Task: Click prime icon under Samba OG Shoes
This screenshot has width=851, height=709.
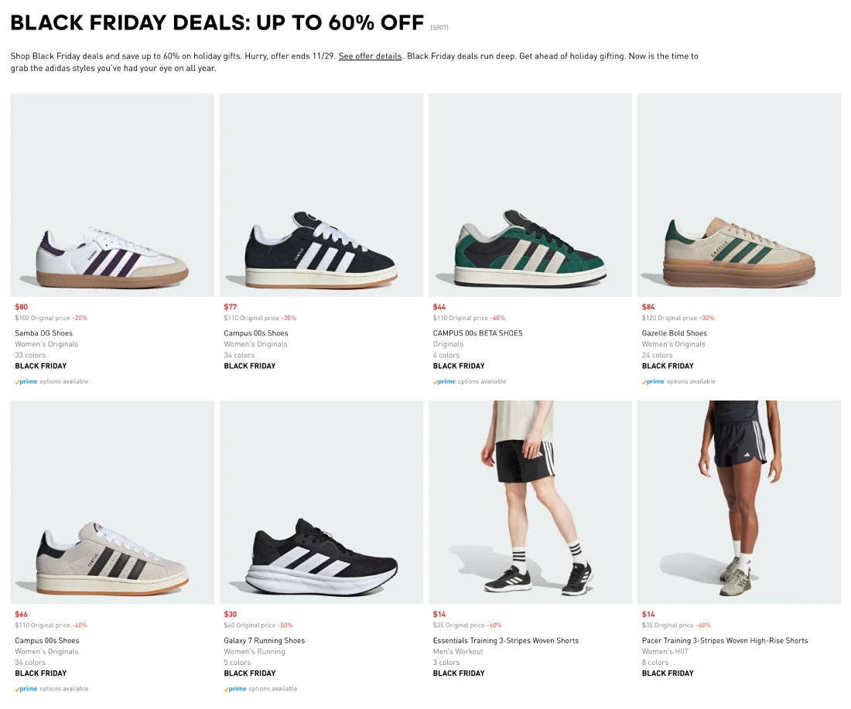Action: (x=26, y=381)
